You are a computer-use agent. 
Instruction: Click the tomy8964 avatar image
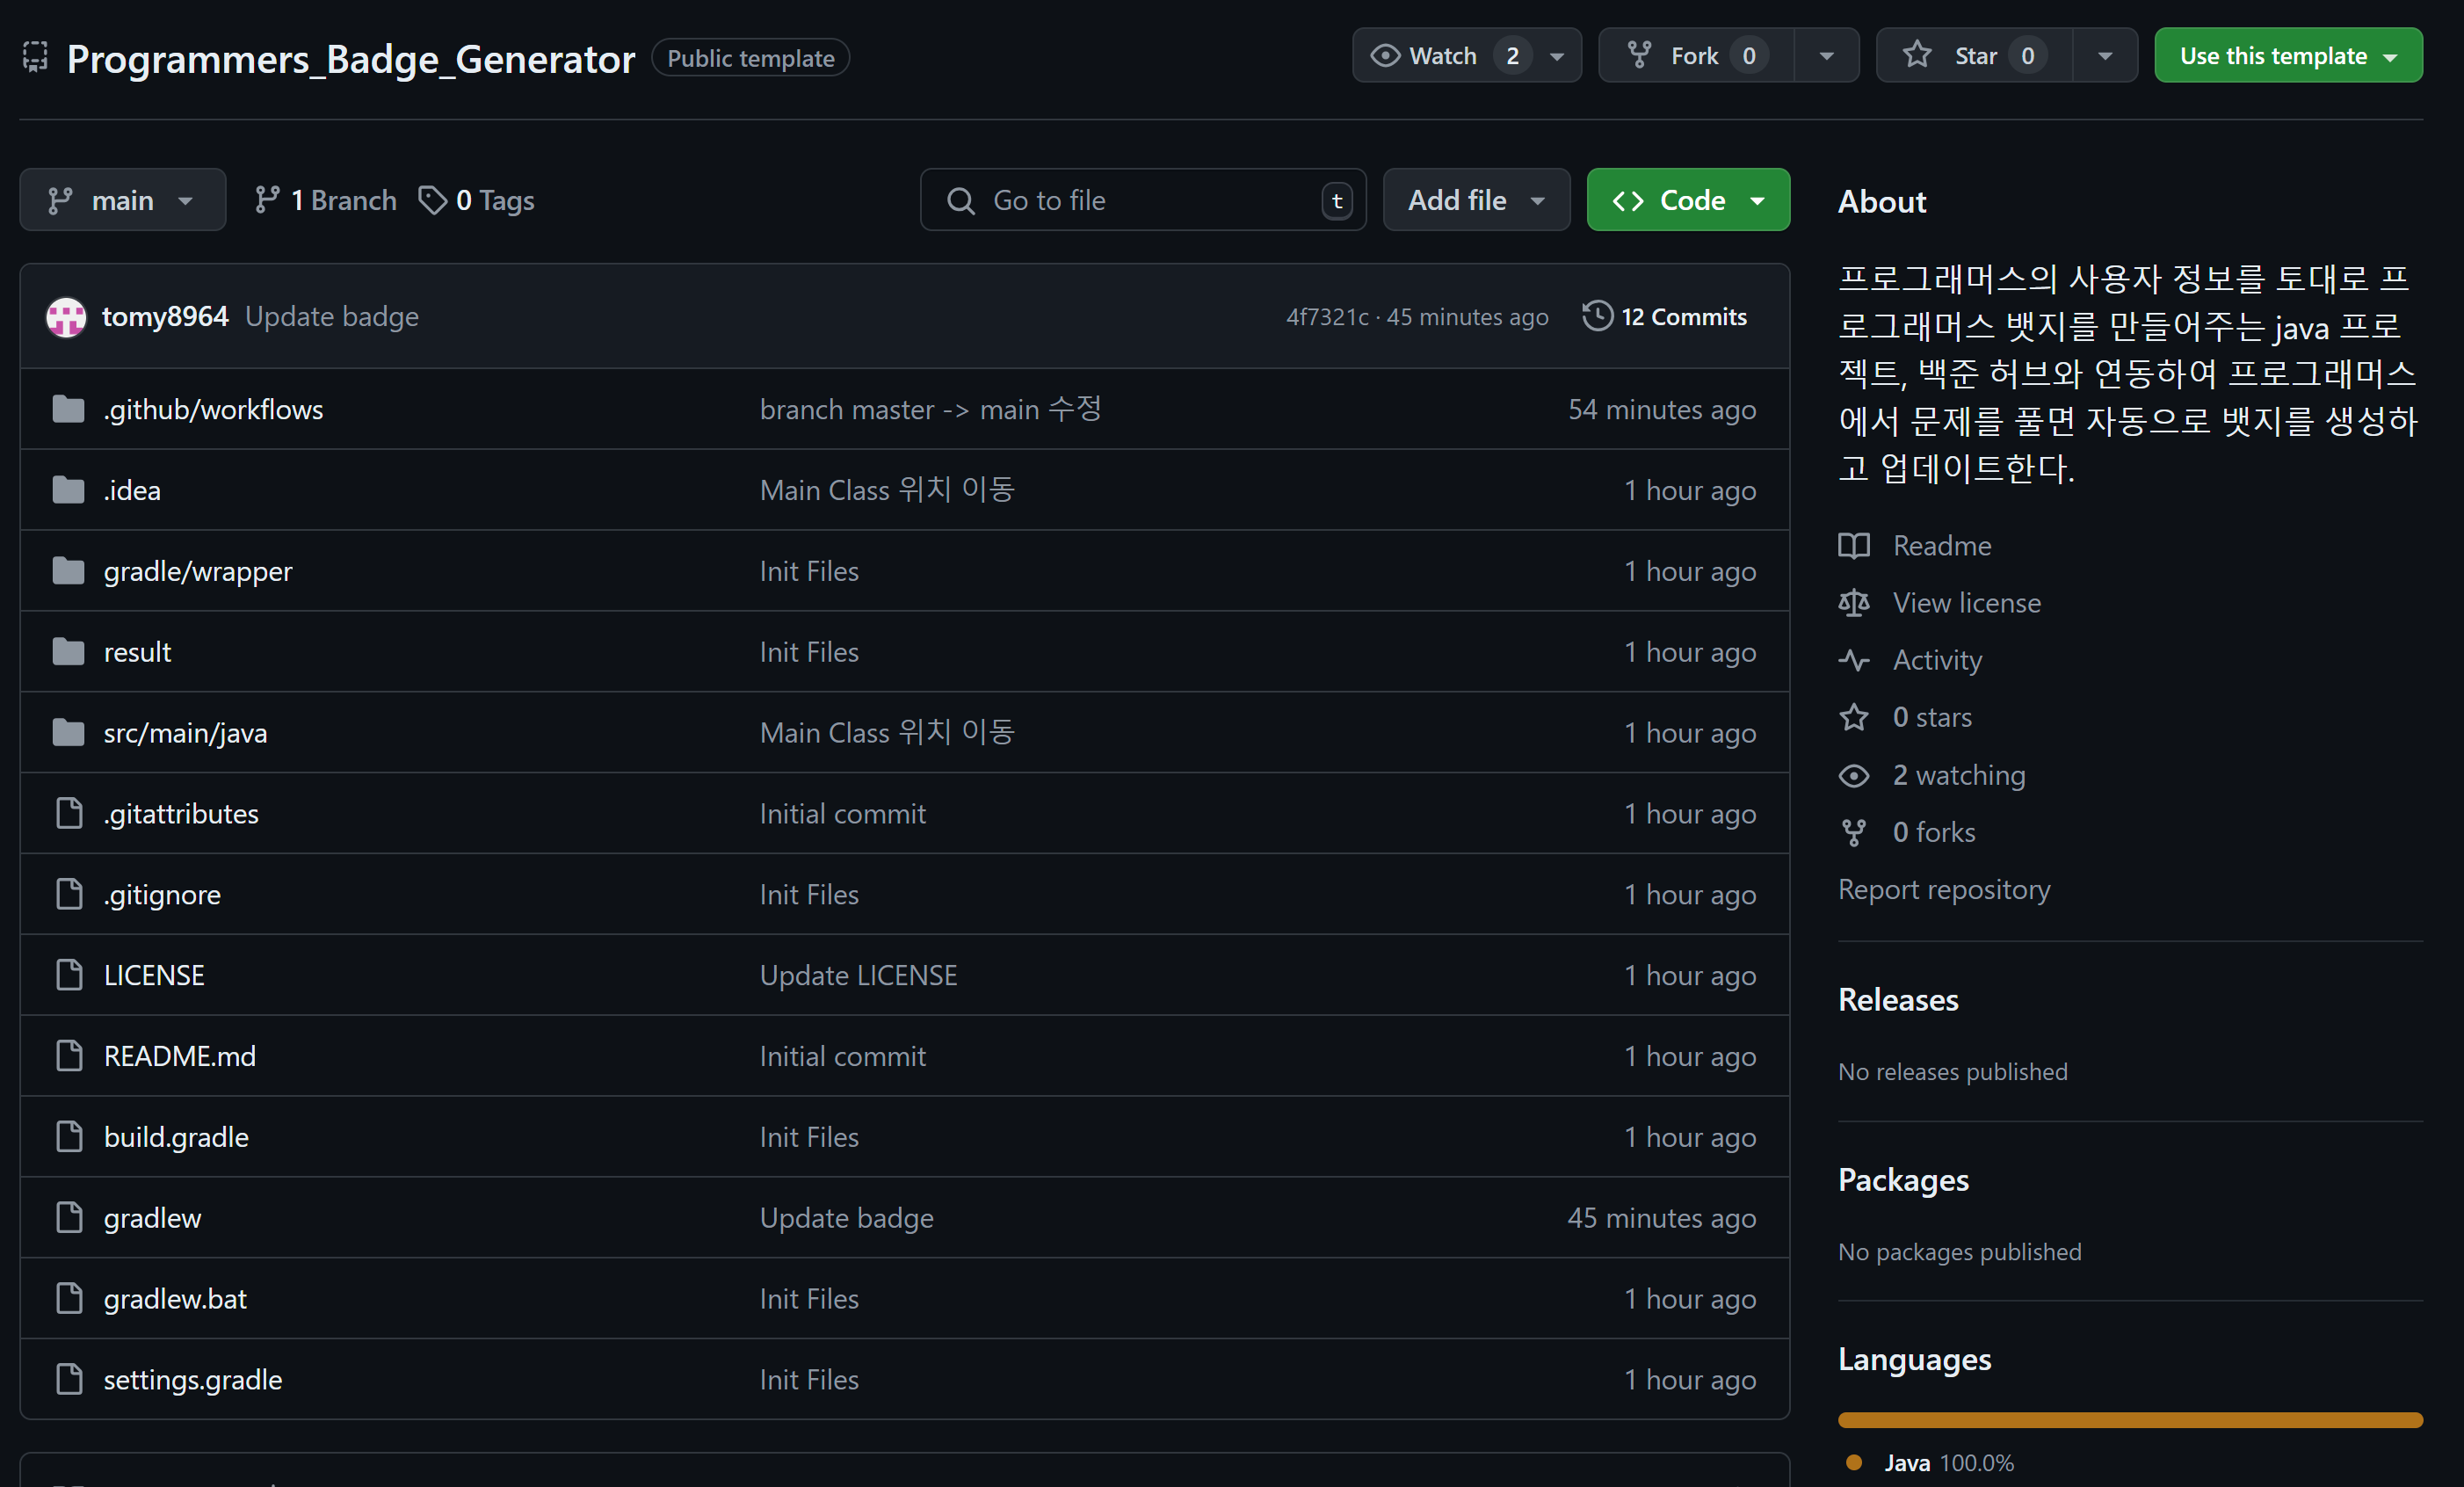66,317
